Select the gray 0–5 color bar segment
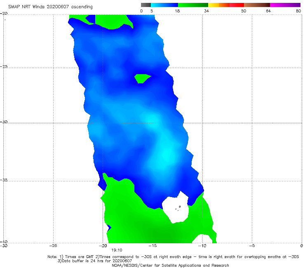This screenshot has width=305, height=268. (145, 5)
